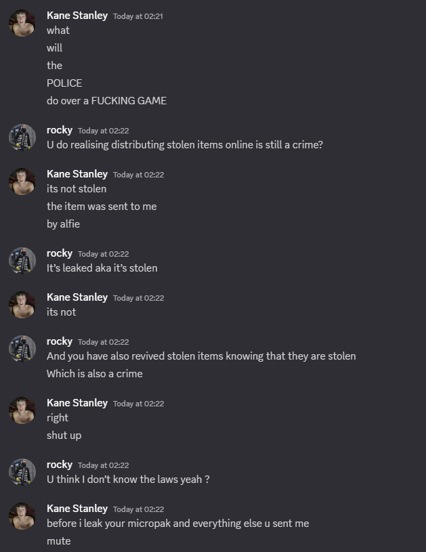Open the rocky username above 'It's leaked aka it's stolen'
The width and height of the screenshot is (426, 552).
pyautogui.click(x=60, y=253)
